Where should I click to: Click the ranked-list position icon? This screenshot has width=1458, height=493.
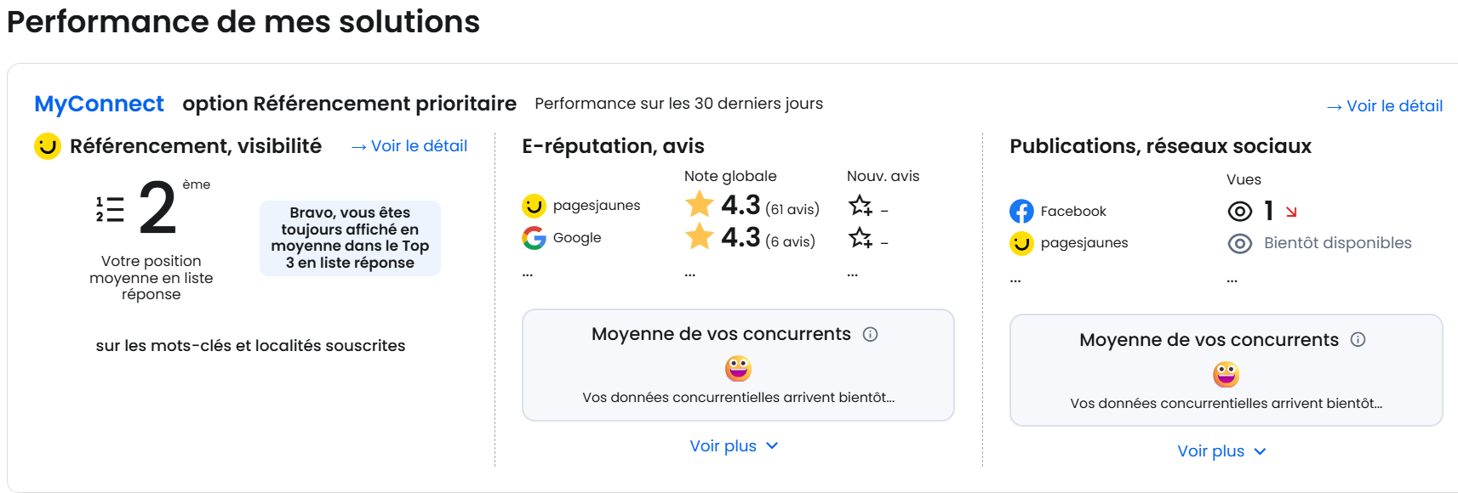(110, 209)
